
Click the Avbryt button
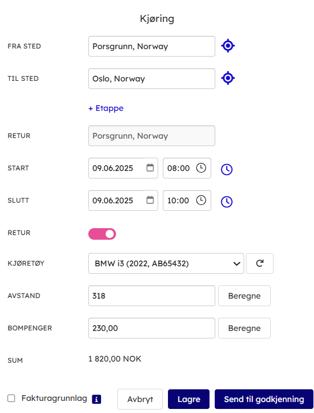point(140,399)
